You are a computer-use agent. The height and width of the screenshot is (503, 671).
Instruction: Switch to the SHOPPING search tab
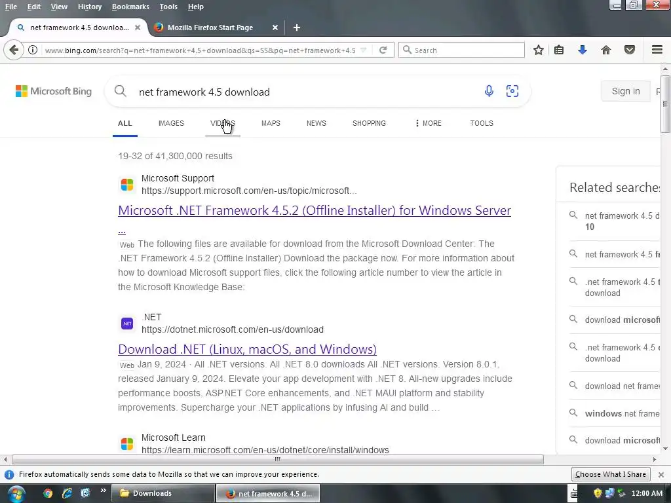(x=369, y=123)
